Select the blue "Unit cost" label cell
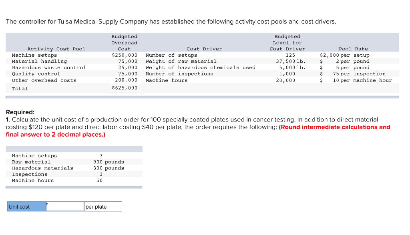 coord(26,207)
